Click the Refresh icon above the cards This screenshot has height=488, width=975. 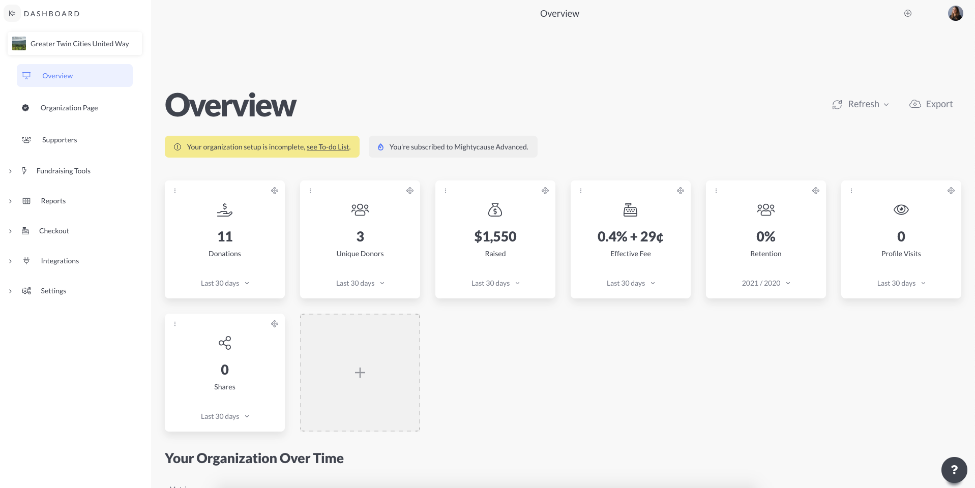838,104
